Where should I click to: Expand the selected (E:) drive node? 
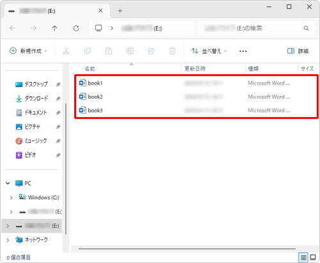point(8,226)
